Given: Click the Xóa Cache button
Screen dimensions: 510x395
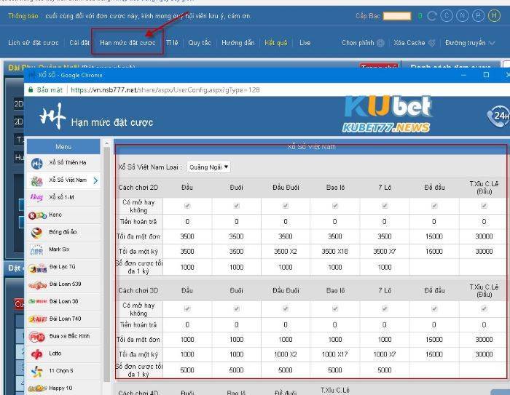Looking at the screenshot, I should (414, 43).
